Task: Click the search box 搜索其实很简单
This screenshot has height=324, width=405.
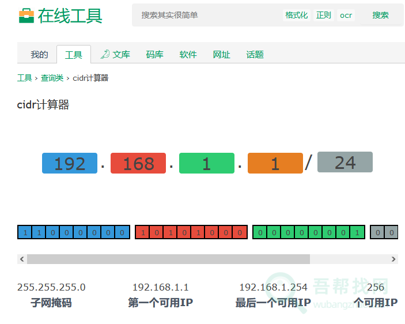Action: click(x=207, y=15)
